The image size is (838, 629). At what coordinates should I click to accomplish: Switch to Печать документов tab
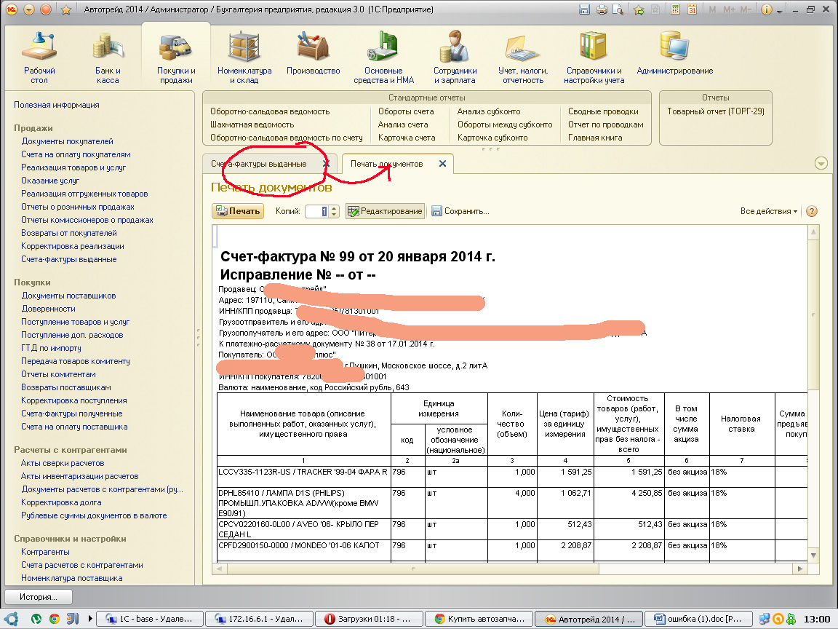[x=386, y=164]
